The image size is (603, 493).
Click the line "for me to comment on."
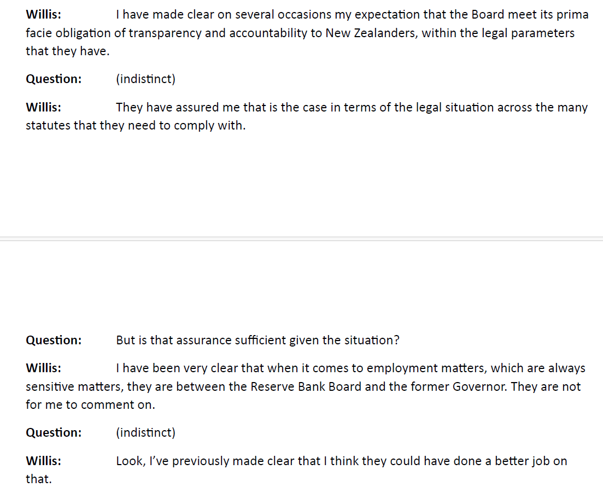pyautogui.click(x=90, y=405)
